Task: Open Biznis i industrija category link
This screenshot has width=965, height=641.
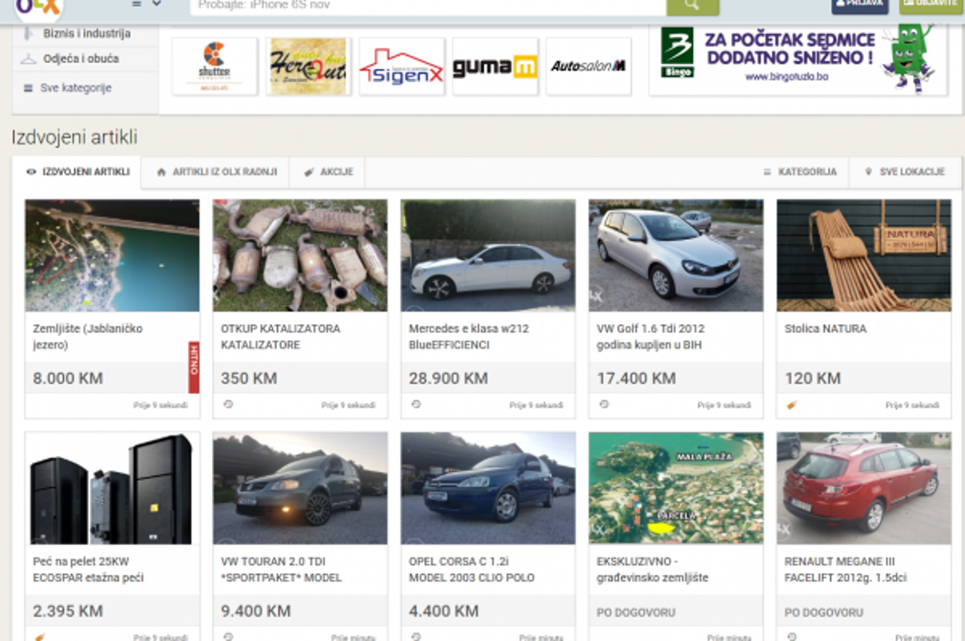Action: click(x=87, y=34)
